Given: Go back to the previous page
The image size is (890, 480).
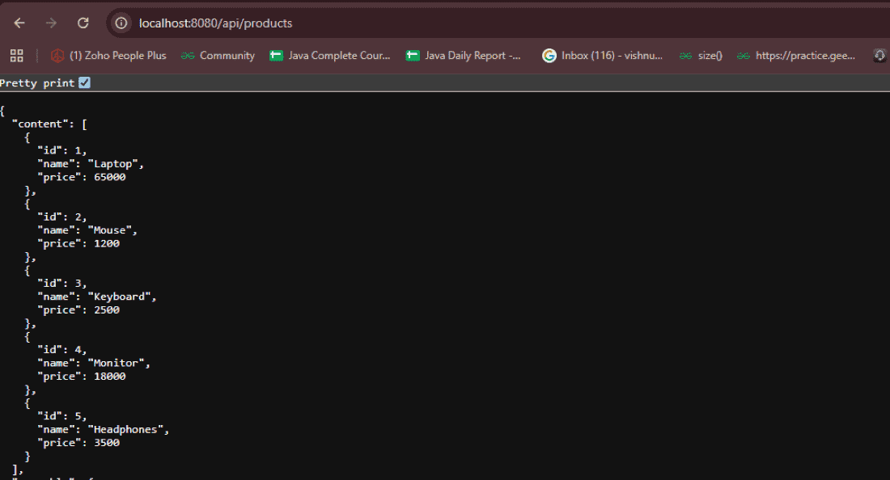Looking at the screenshot, I should pos(19,23).
